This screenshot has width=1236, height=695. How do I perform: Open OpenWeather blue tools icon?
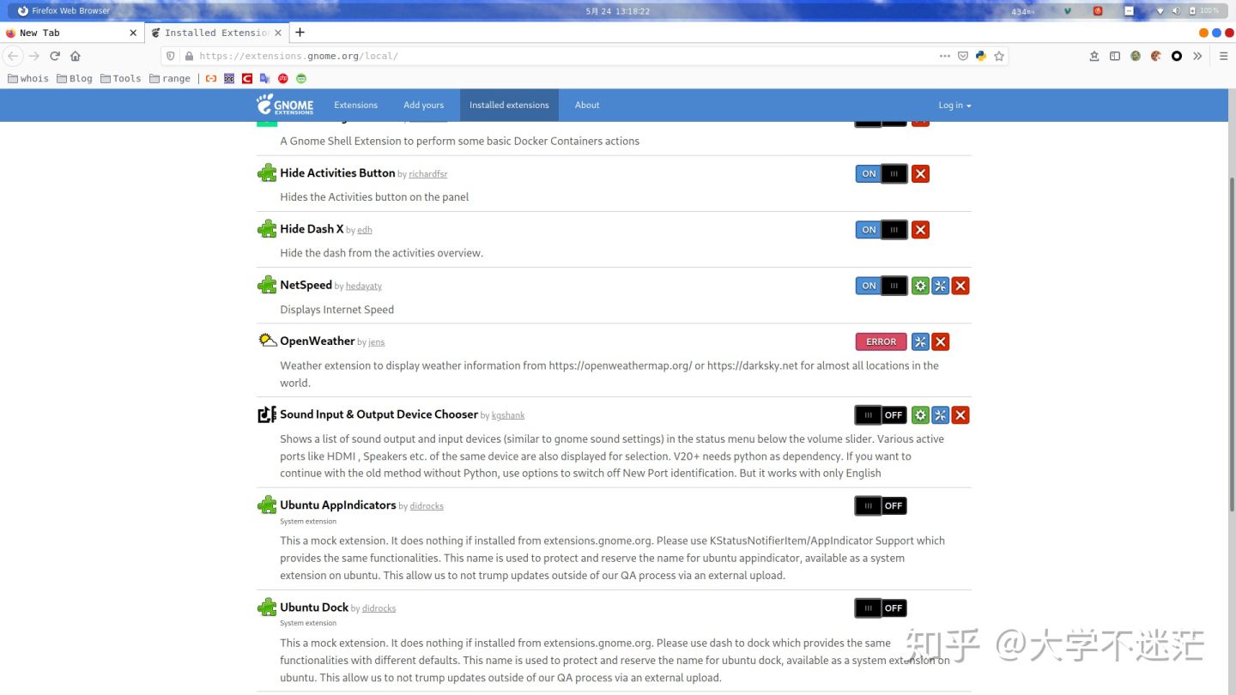point(920,341)
